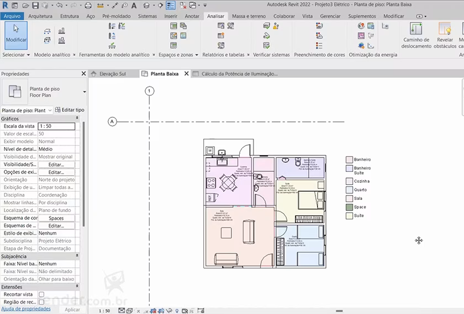The width and height of the screenshot is (464, 314).
Task: Close the Propriedades panel
Action: pyautogui.click(x=83, y=73)
